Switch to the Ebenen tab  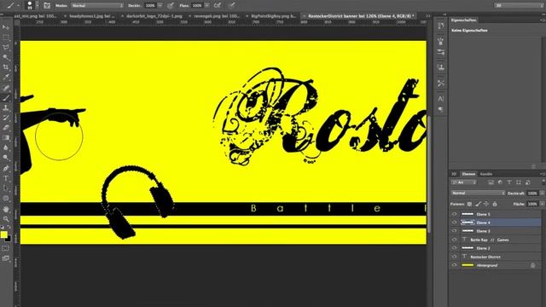click(x=468, y=174)
